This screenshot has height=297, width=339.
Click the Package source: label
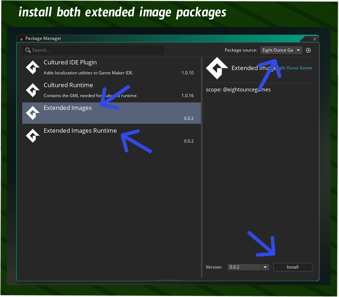(x=241, y=50)
